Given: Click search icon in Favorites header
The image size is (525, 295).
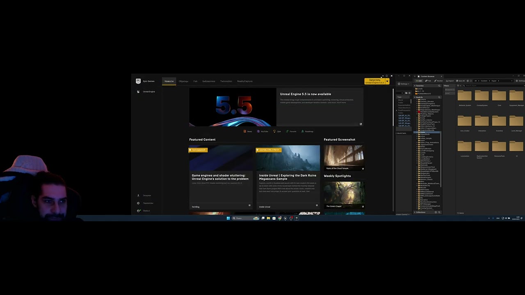Looking at the screenshot, I should [x=439, y=86].
